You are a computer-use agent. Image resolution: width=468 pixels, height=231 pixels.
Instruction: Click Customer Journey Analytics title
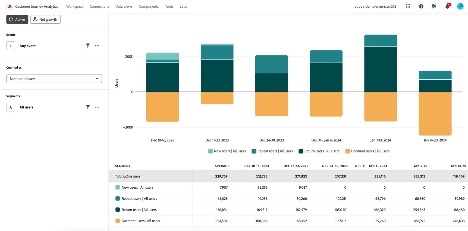[x=36, y=6]
